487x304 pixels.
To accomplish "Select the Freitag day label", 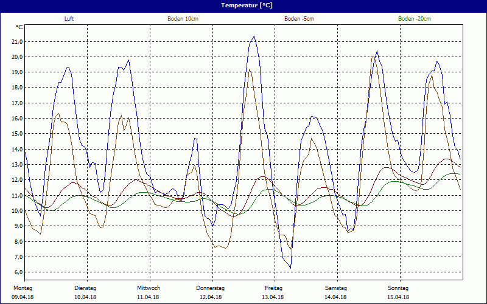I will point(274,288).
